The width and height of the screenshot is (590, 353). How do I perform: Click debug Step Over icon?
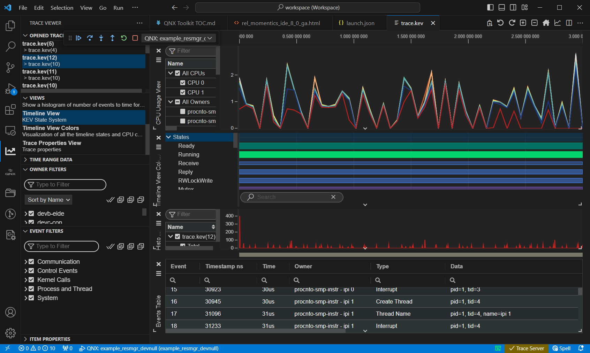pyautogui.click(x=90, y=38)
